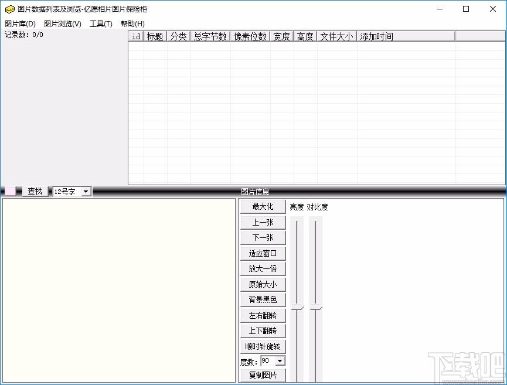The height and width of the screenshot is (385, 507).
Task: Flip image vertically with 上下翻转
Action: 262,331
